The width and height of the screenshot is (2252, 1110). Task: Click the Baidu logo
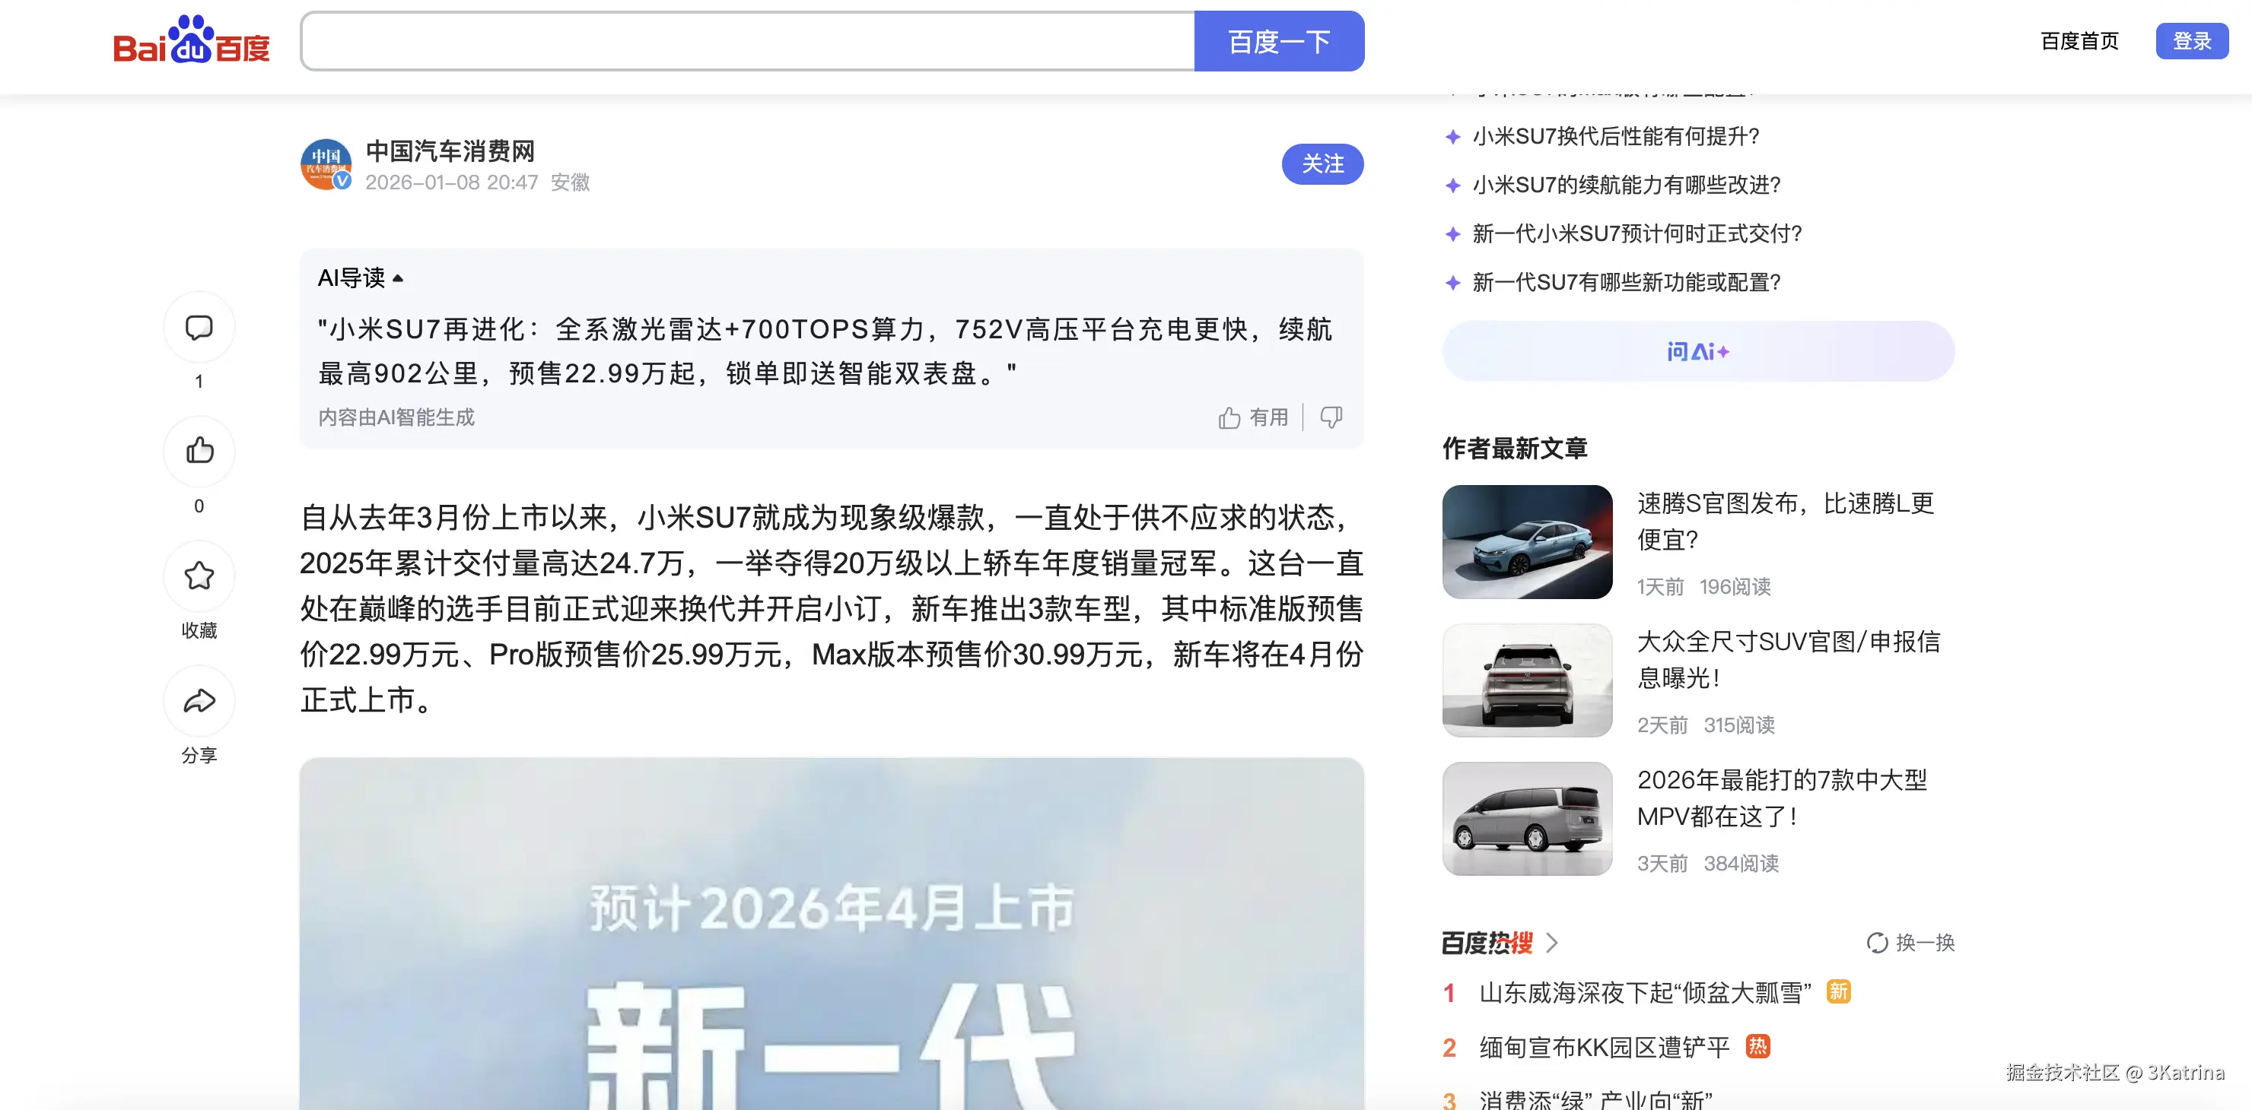pyautogui.click(x=192, y=41)
